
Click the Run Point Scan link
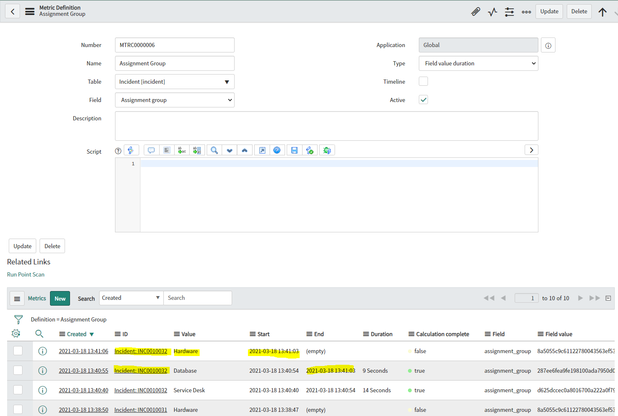pyautogui.click(x=26, y=274)
